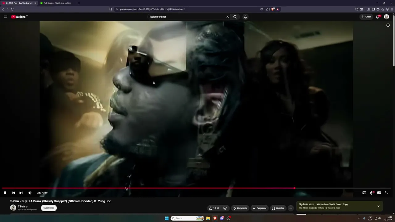Toggle subtitles on the player
Image resolution: width=395 pixels, height=222 pixels.
coord(364,193)
